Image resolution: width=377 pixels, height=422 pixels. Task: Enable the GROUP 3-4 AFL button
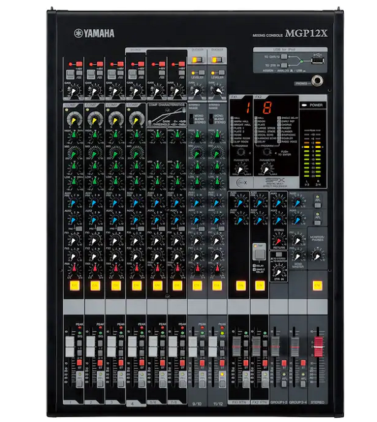click(303, 384)
